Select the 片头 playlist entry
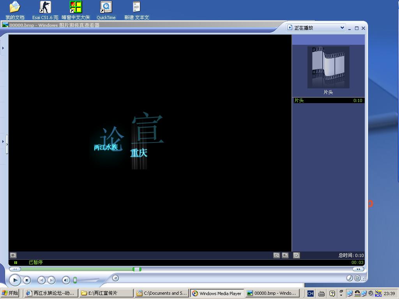The height and width of the screenshot is (299, 399). 328,100
